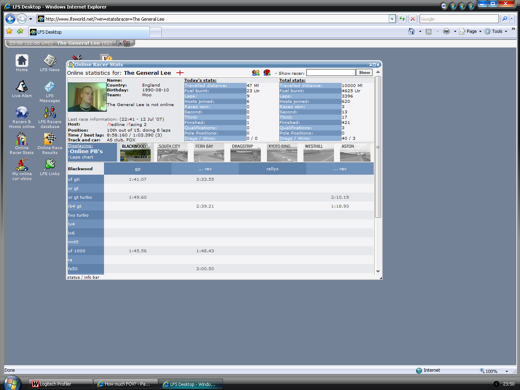Click the stats window scroll up arrow
Image resolution: width=520 pixels, height=390 pixels.
pyautogui.click(x=378, y=72)
